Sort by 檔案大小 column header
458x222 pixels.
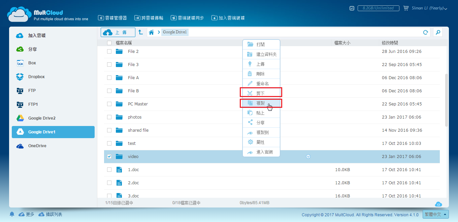pyautogui.click(x=342, y=43)
